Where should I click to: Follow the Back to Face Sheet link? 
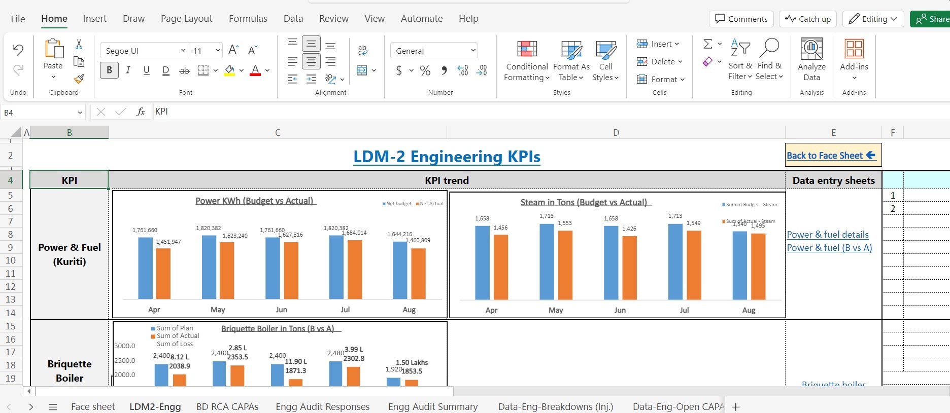[x=831, y=156]
